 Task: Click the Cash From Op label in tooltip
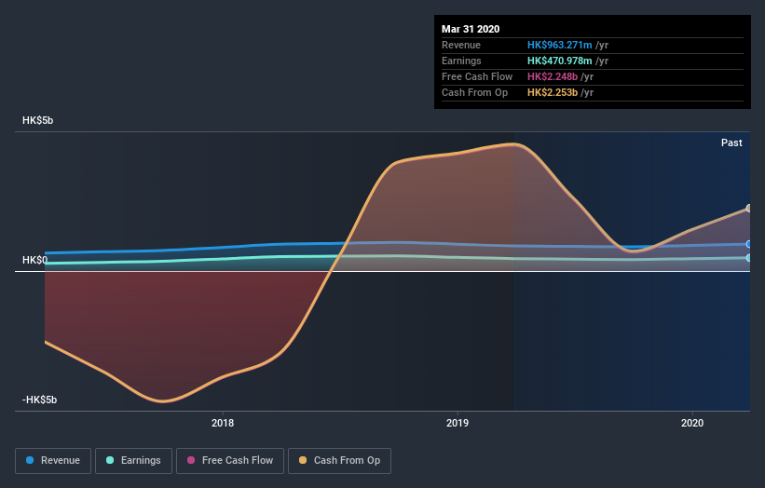tap(474, 92)
